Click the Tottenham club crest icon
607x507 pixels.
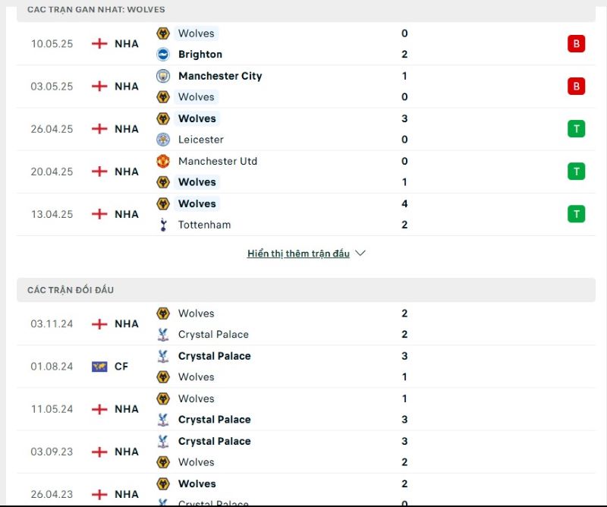tap(163, 225)
